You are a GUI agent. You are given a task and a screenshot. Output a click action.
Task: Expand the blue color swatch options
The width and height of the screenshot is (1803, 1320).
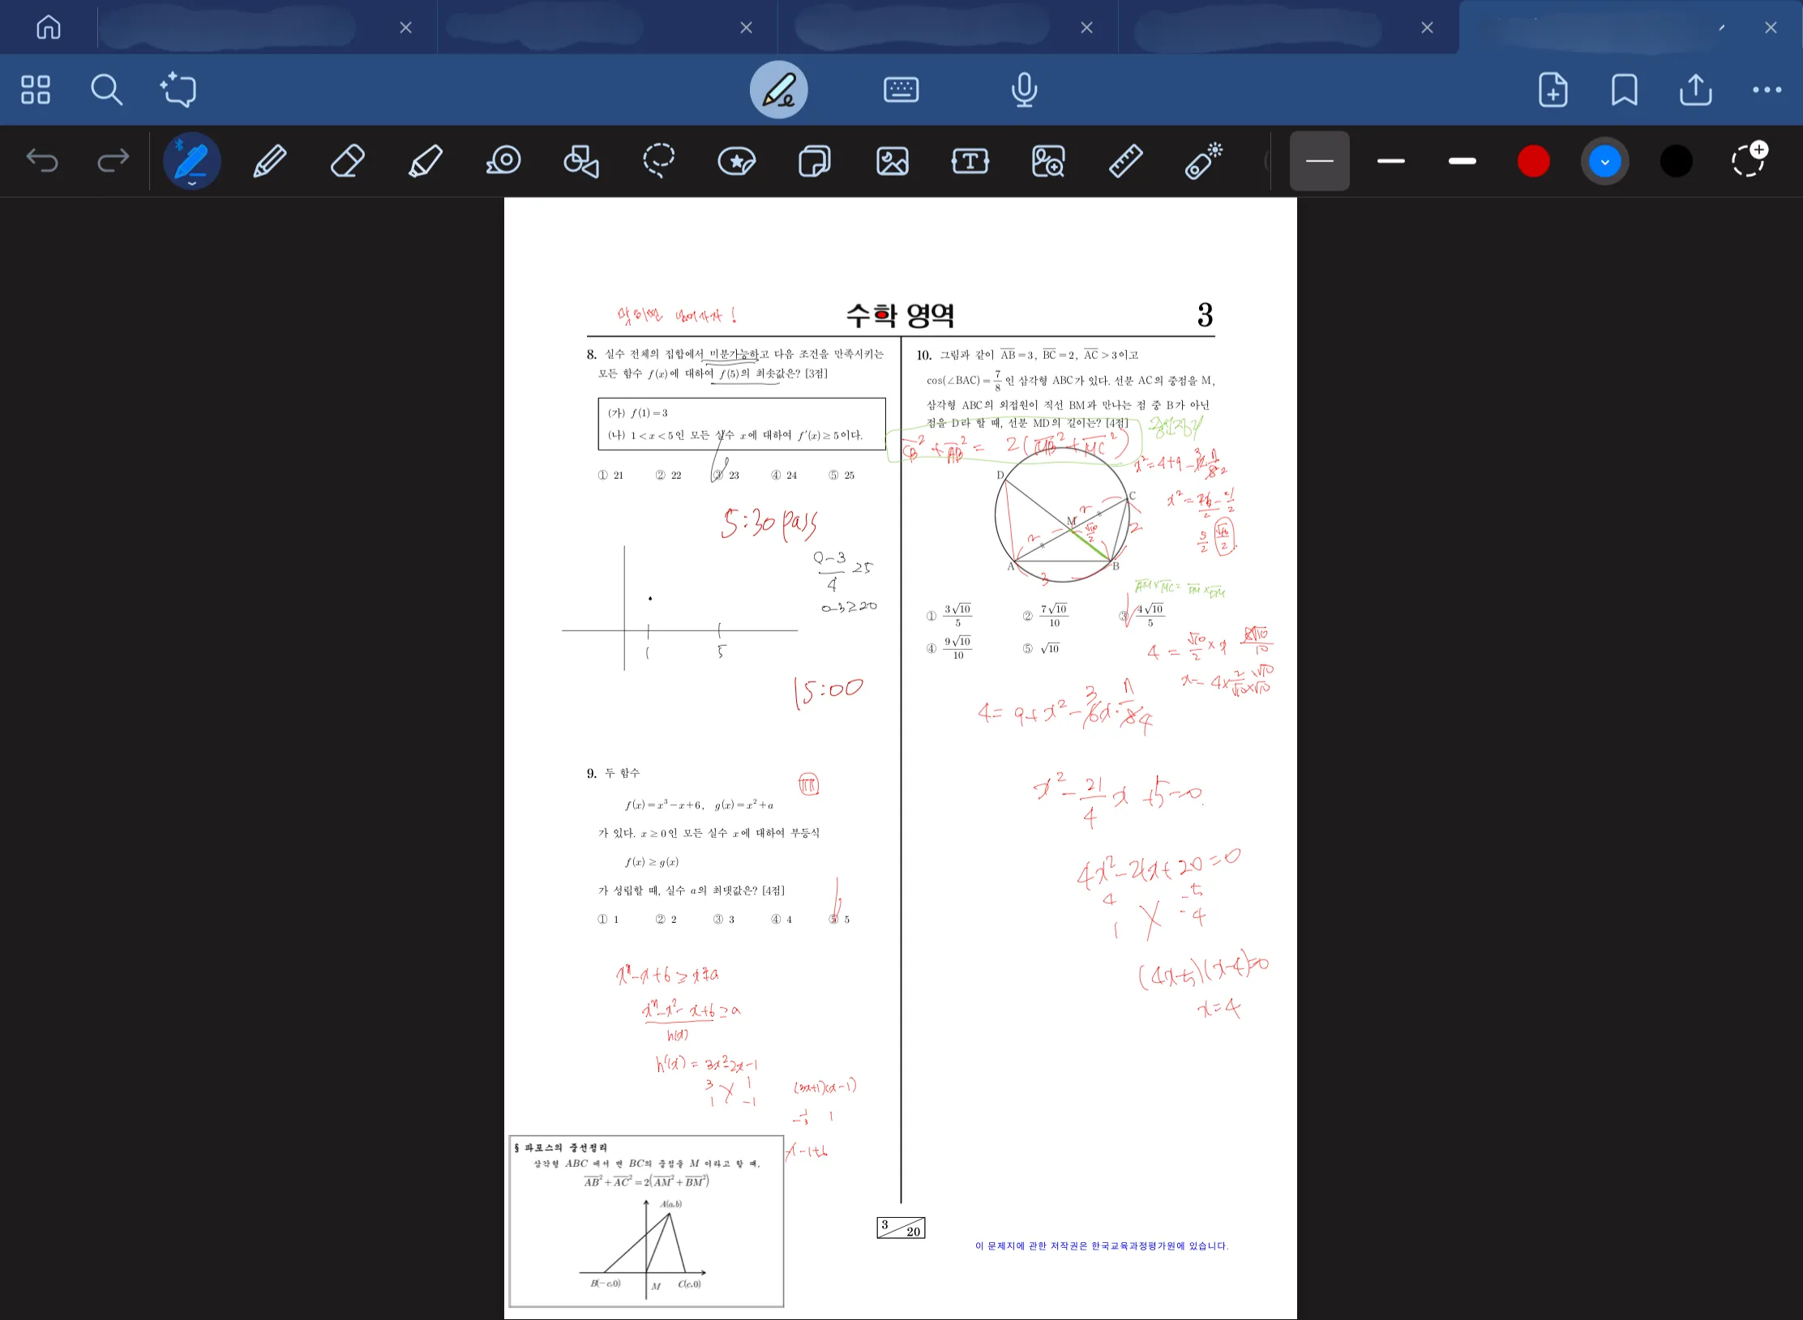pos(1605,161)
